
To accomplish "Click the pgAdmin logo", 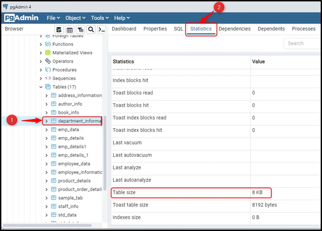I will [22, 18].
